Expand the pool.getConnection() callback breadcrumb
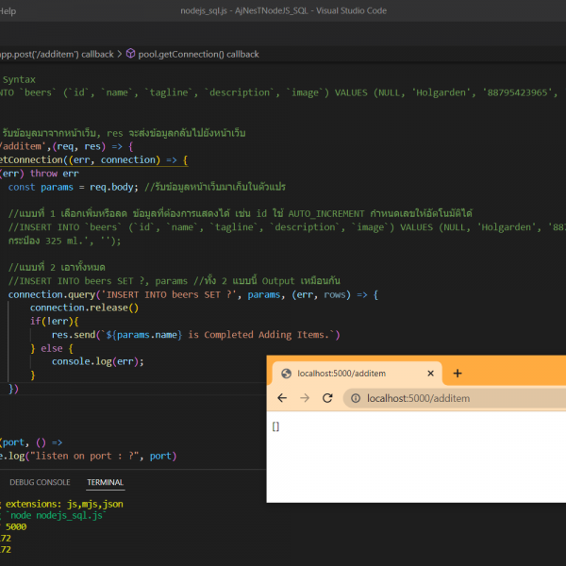This screenshot has height=566, width=566. tap(198, 54)
